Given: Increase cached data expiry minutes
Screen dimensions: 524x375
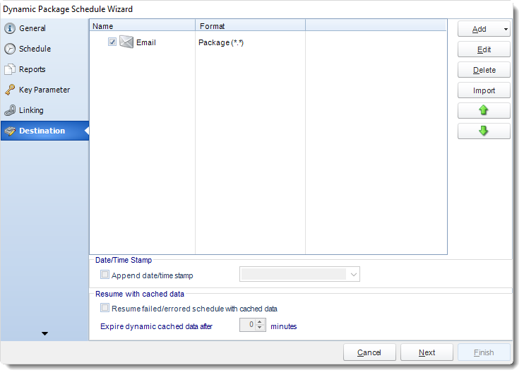Looking at the screenshot, I should point(260,321).
